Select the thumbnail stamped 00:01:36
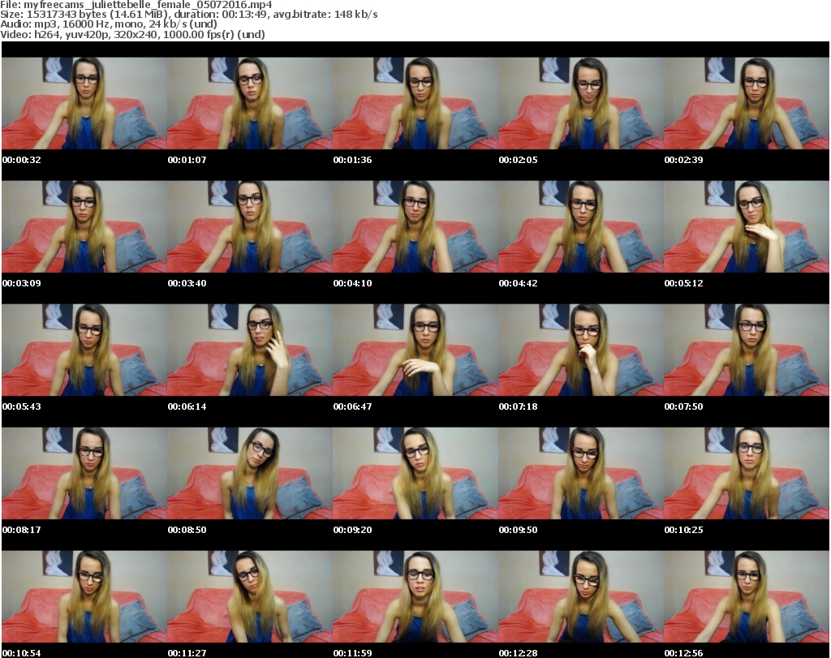 point(415,103)
